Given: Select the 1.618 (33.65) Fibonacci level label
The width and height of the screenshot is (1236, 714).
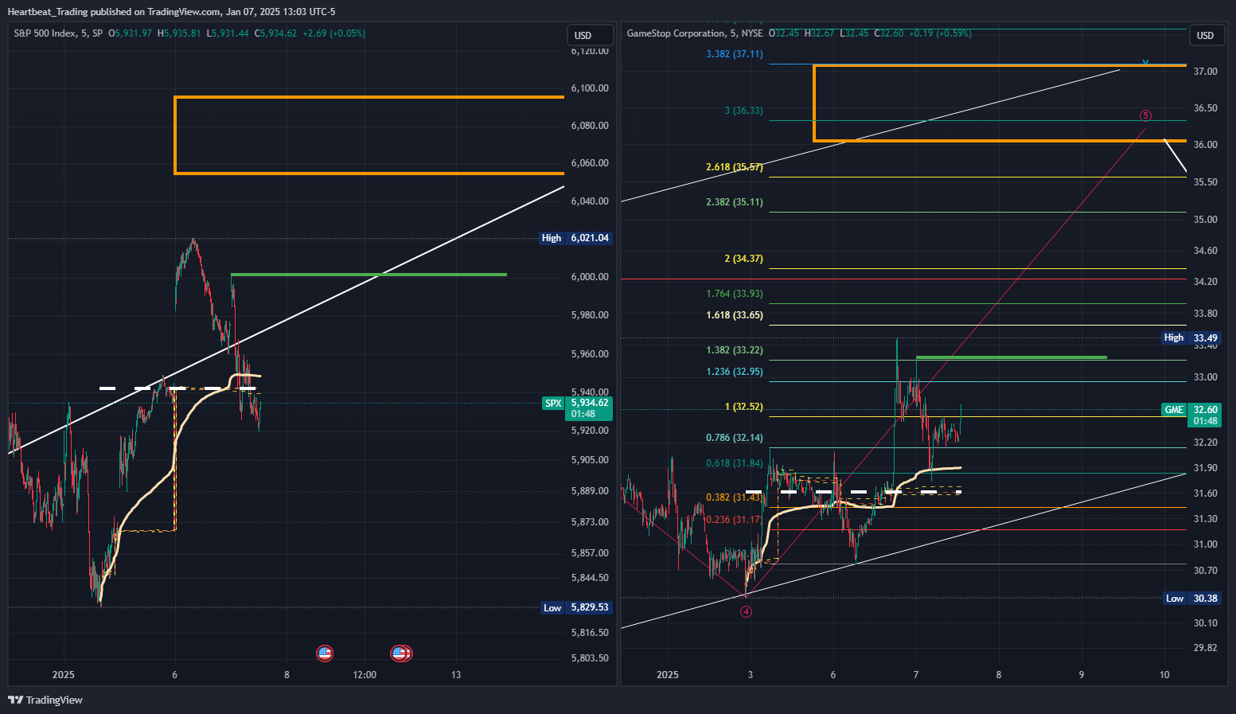Looking at the screenshot, I should (734, 315).
